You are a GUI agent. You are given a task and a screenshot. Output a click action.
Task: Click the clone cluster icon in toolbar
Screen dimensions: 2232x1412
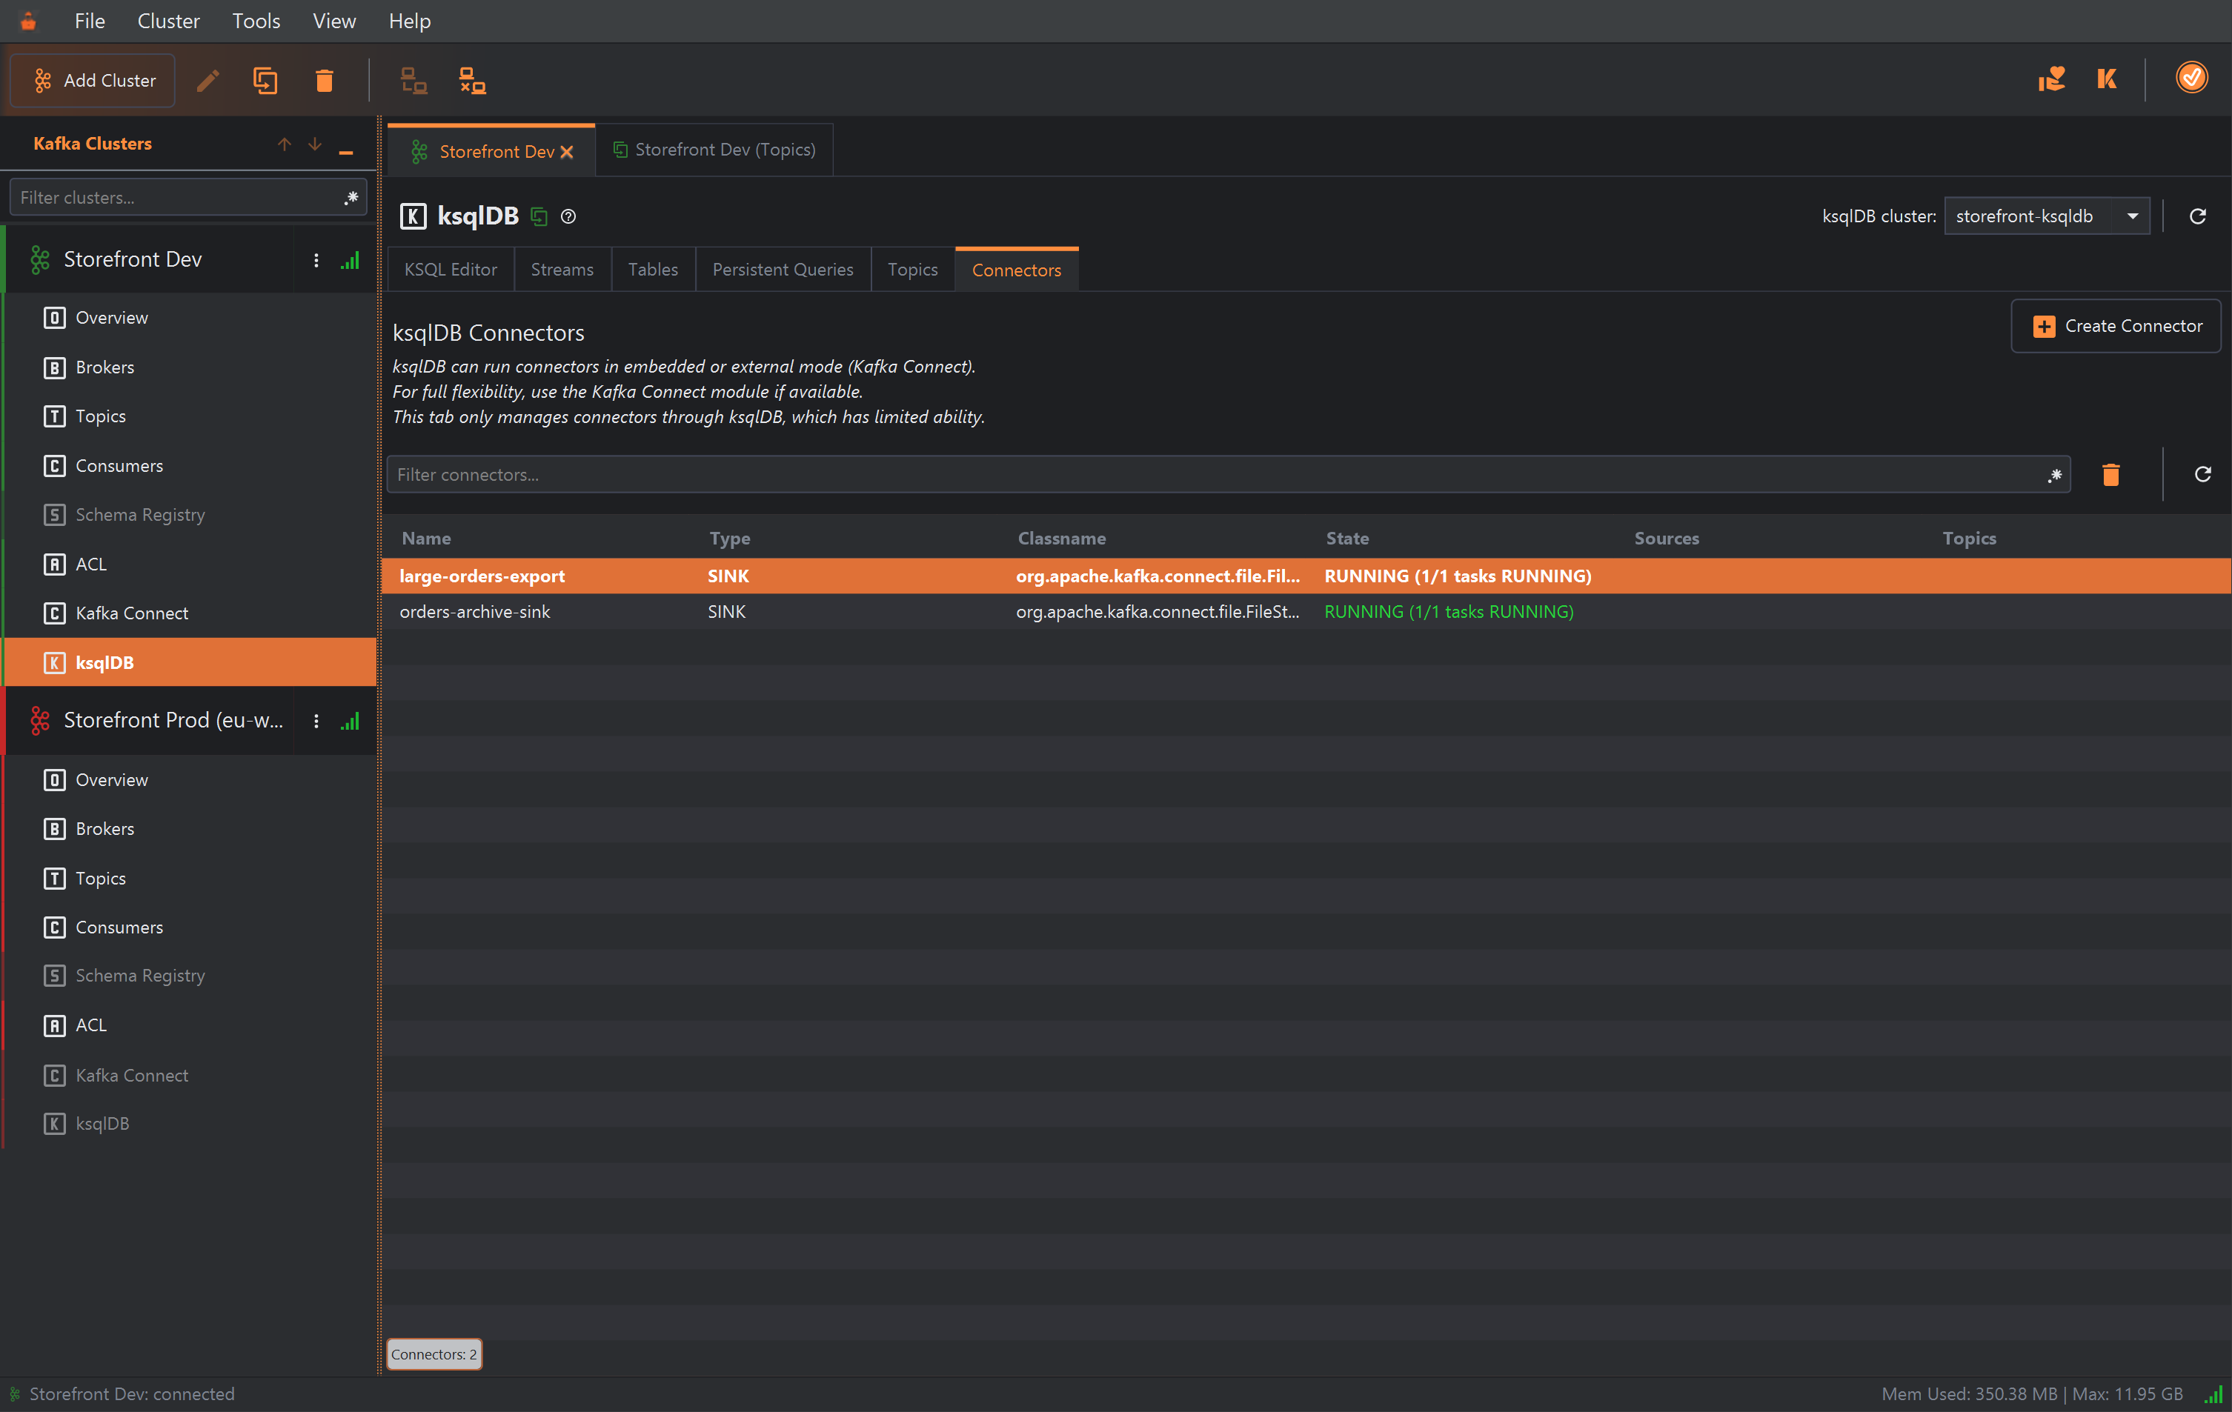265,81
